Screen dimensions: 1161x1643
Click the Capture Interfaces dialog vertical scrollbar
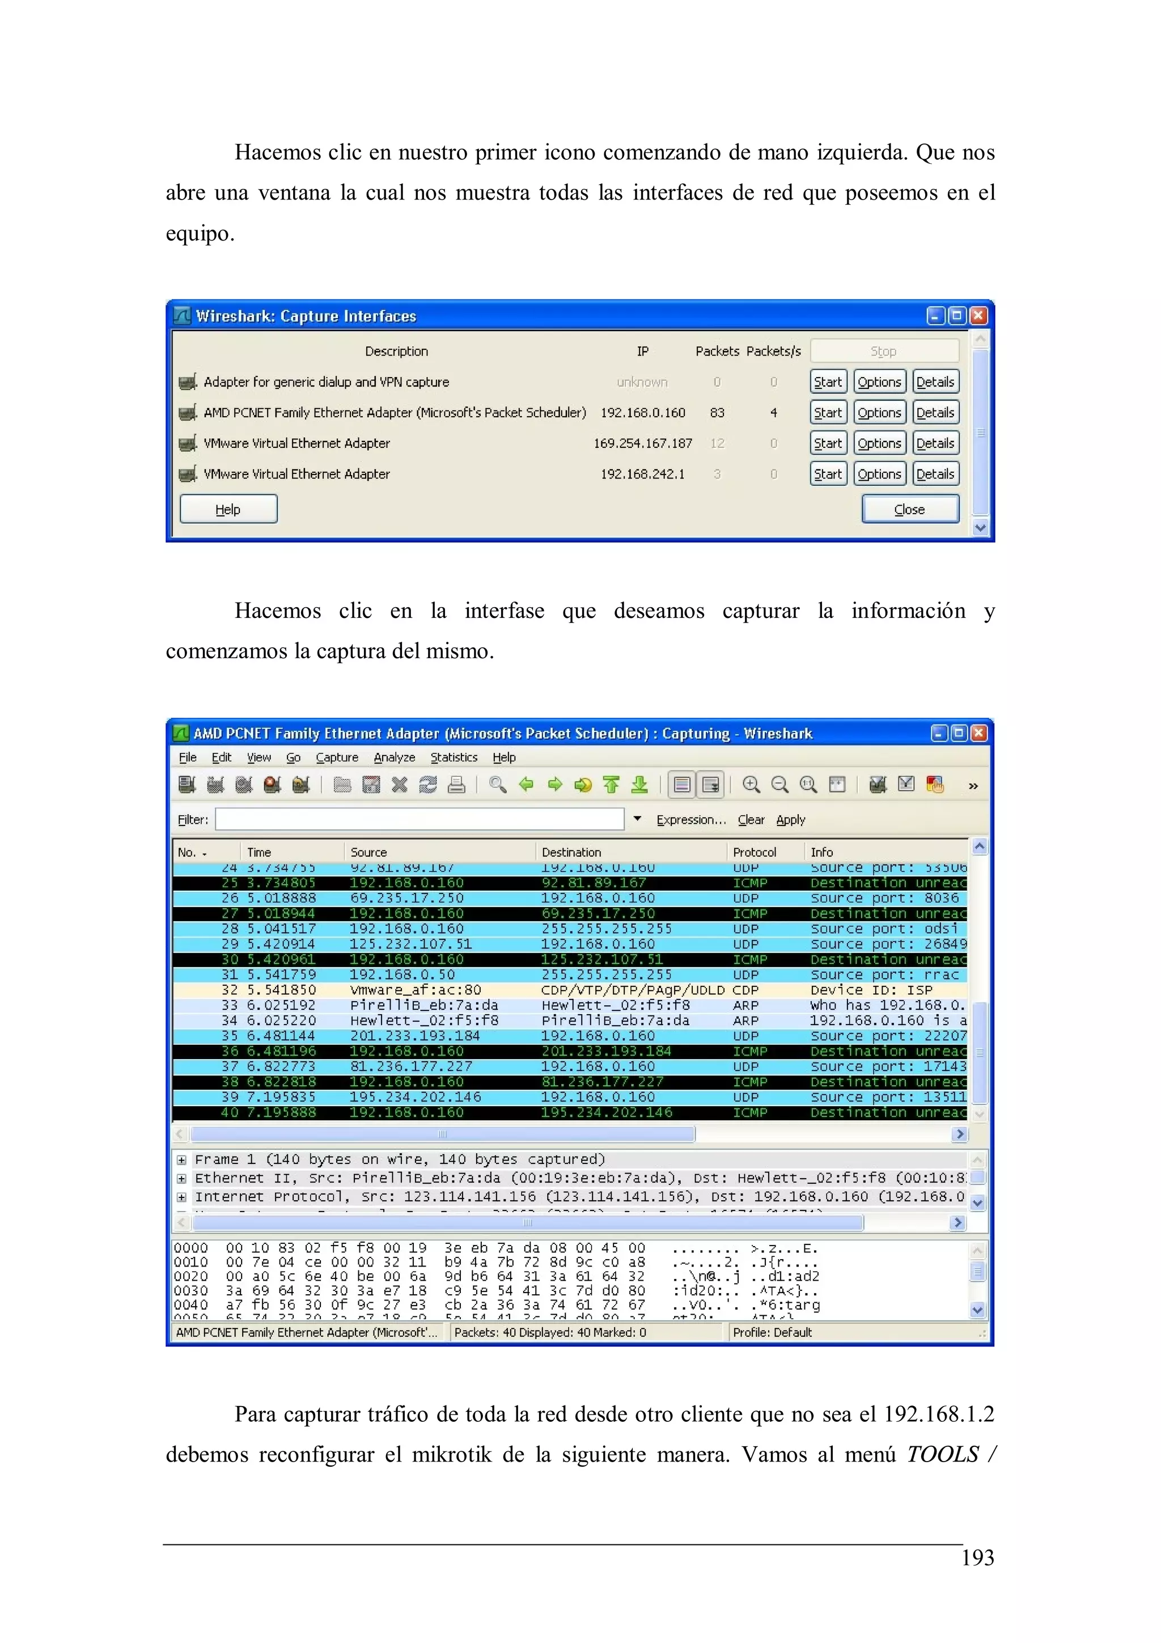coord(981,432)
